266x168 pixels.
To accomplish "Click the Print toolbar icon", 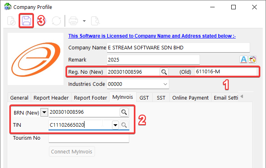I will coord(74,21).
